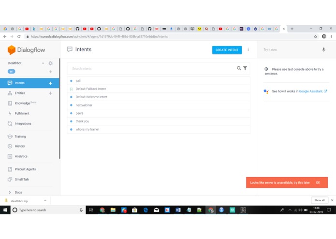Open Small Talk section

(x=22, y=179)
